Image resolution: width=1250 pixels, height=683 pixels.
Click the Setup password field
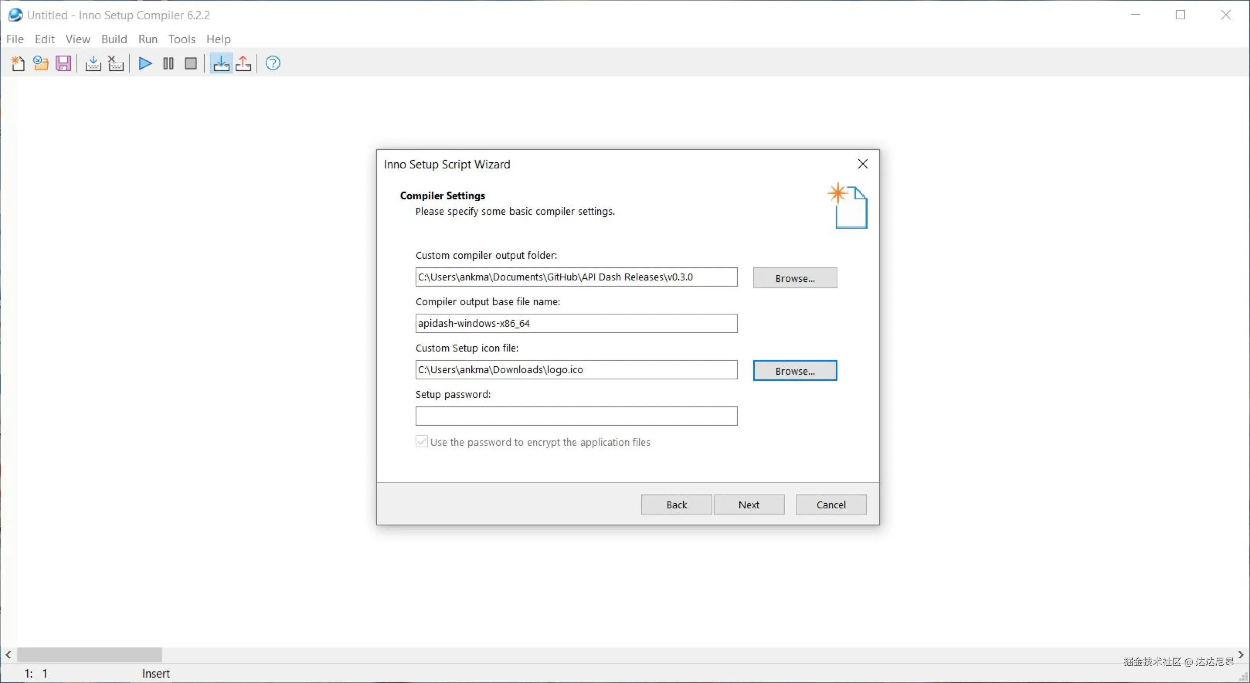coord(576,416)
